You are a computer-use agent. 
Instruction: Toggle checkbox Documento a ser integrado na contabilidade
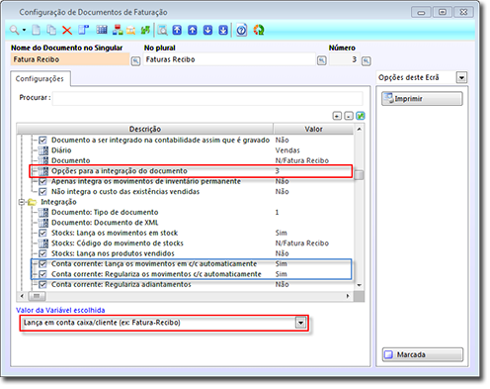coord(42,141)
